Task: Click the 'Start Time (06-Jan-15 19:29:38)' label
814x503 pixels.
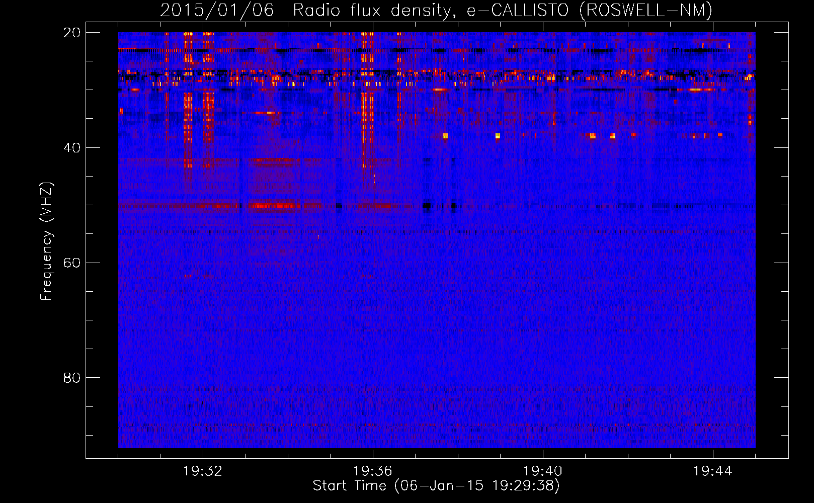Action: click(x=436, y=486)
